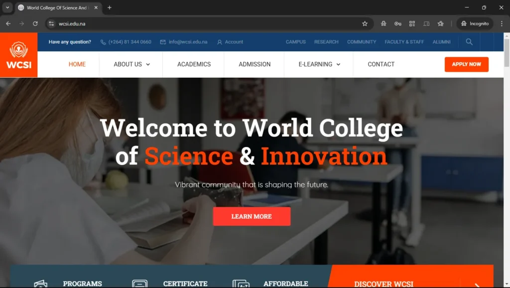Open the site information icon in address bar
The width and height of the screenshot is (510, 288).
51,23
